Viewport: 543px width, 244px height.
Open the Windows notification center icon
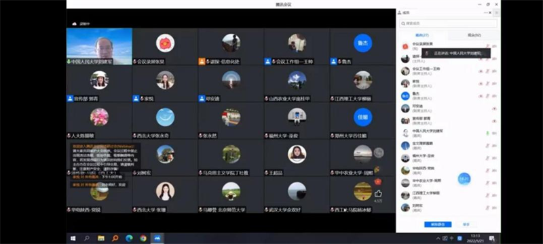[x=491, y=239]
